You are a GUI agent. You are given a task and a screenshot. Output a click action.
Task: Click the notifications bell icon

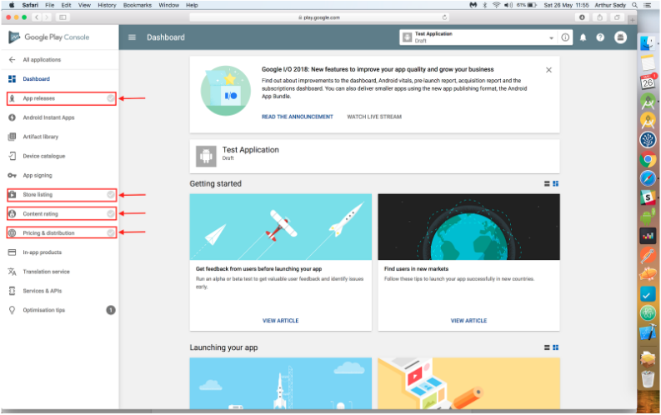(583, 37)
